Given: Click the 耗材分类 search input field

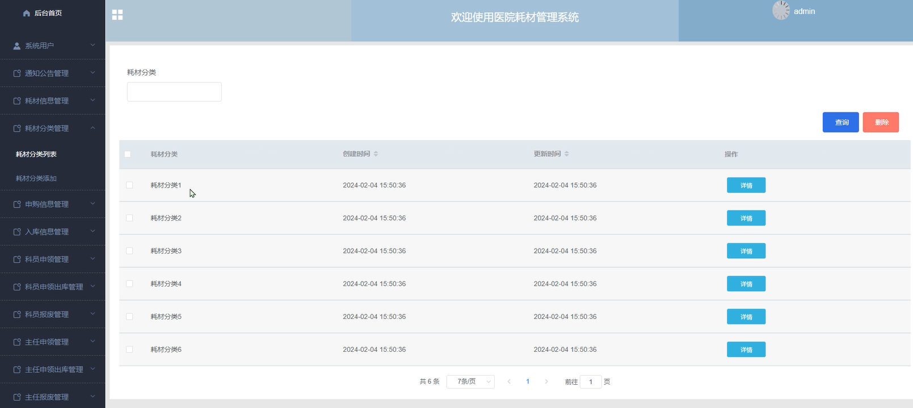Looking at the screenshot, I should (174, 92).
